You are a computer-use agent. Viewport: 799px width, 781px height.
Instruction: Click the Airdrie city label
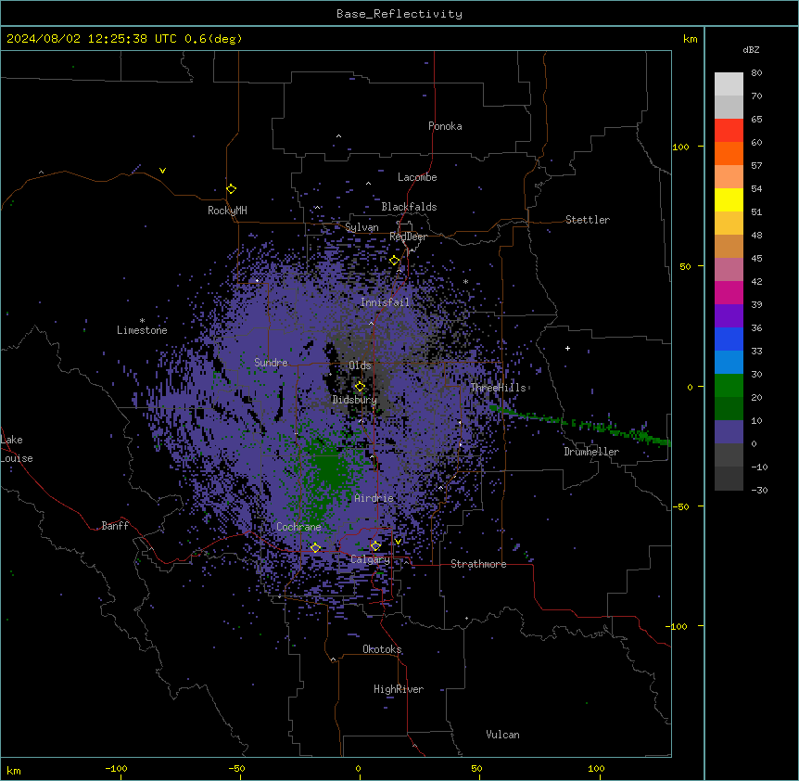[374, 498]
